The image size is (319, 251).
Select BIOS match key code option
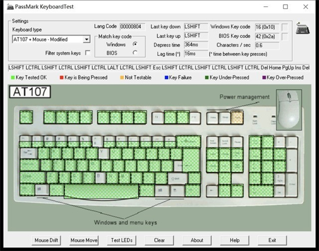(135, 52)
